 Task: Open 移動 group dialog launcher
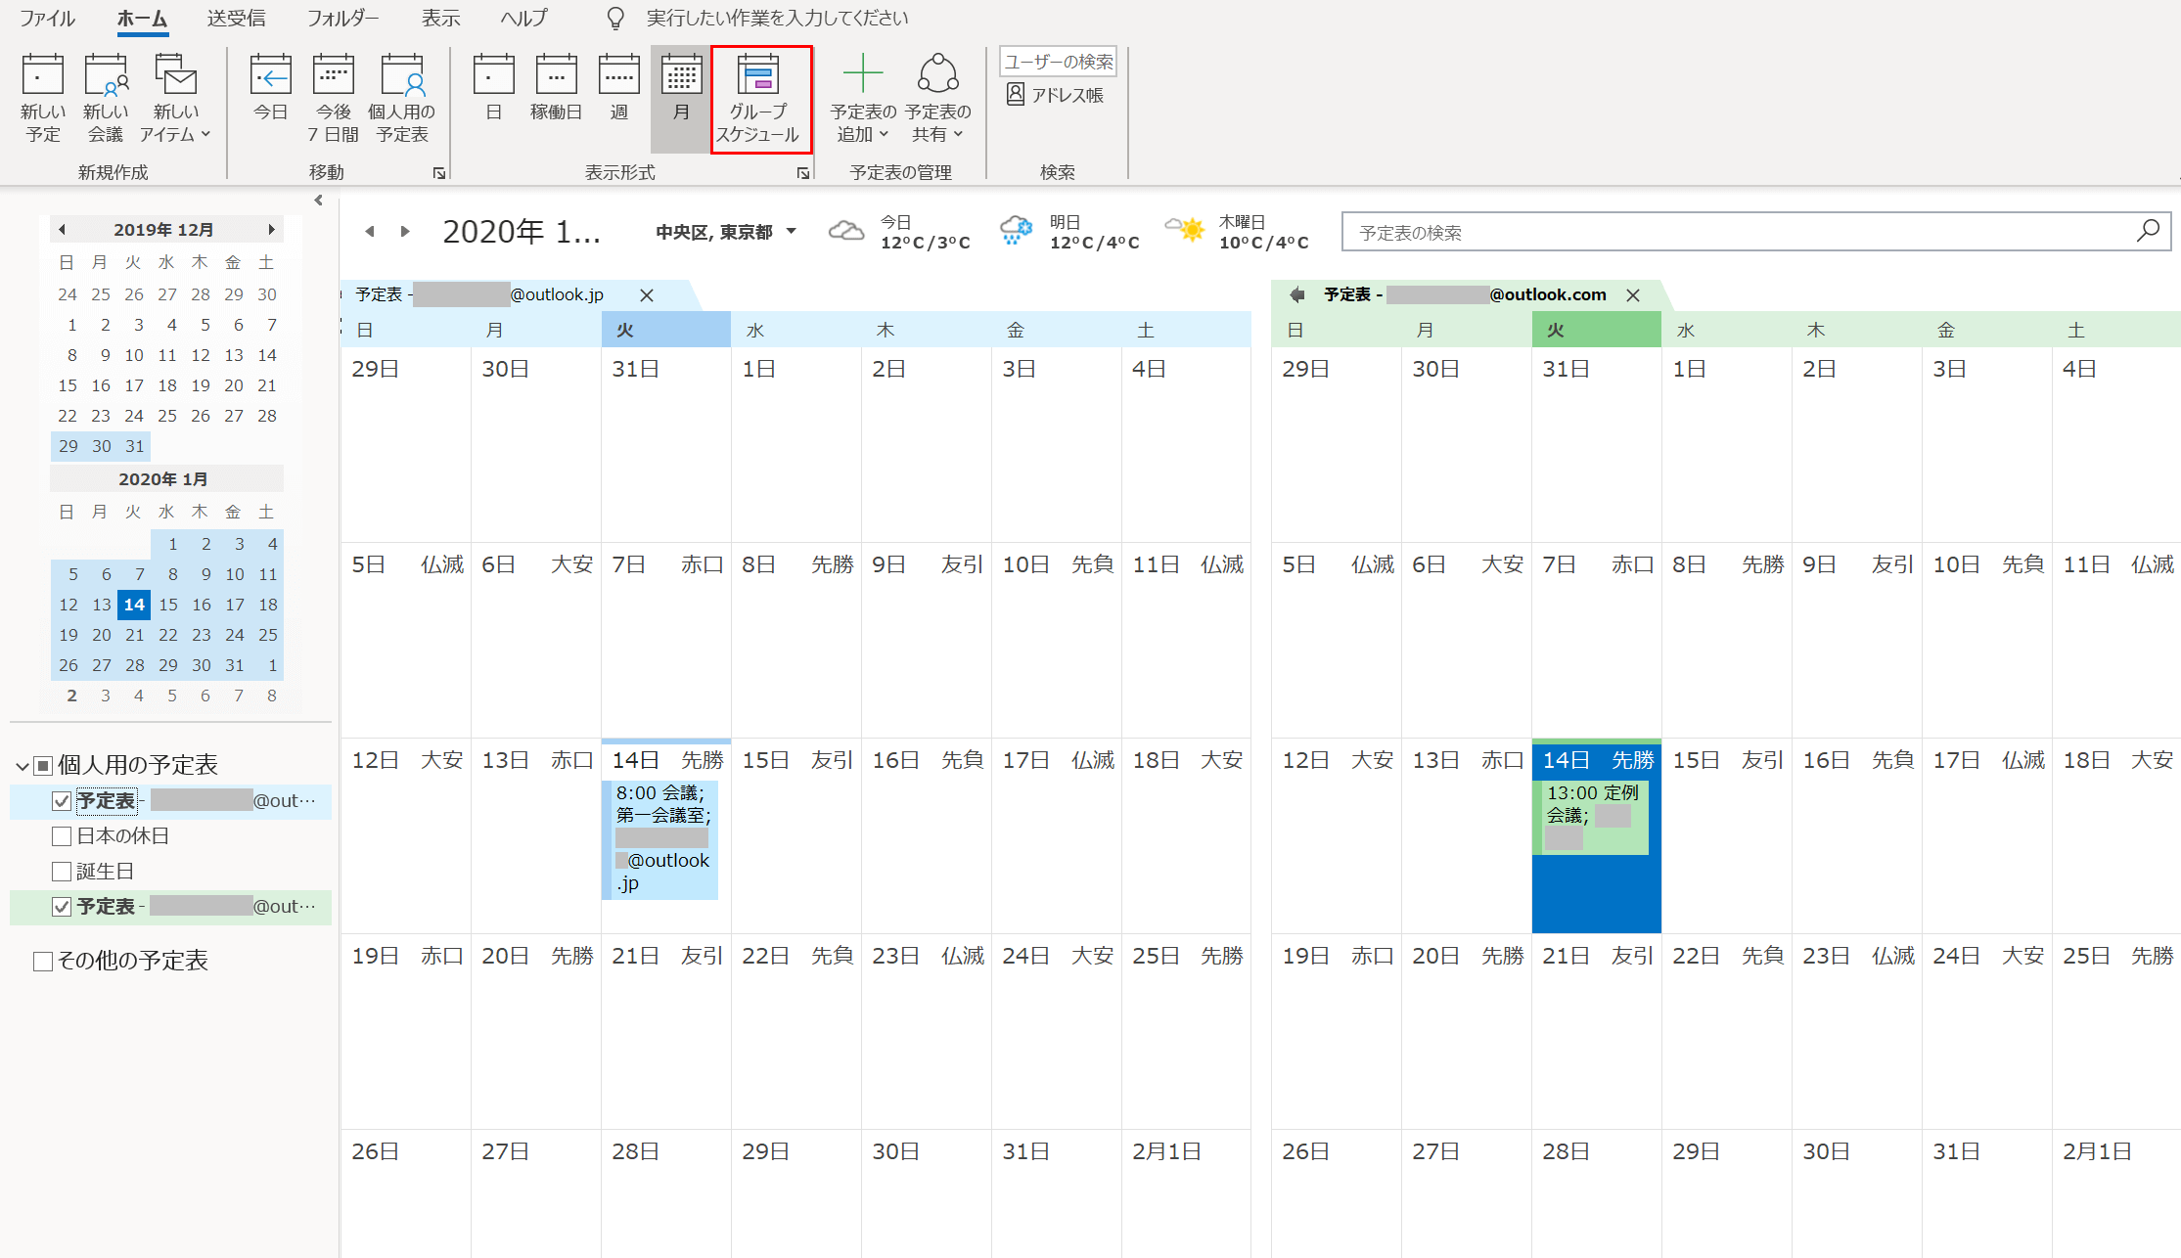tap(439, 173)
